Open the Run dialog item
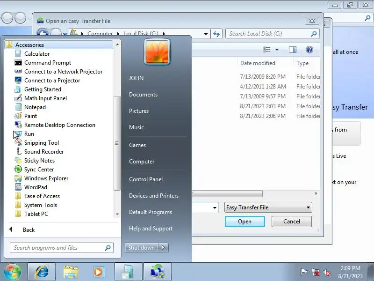This screenshot has width=374, height=281. point(29,134)
